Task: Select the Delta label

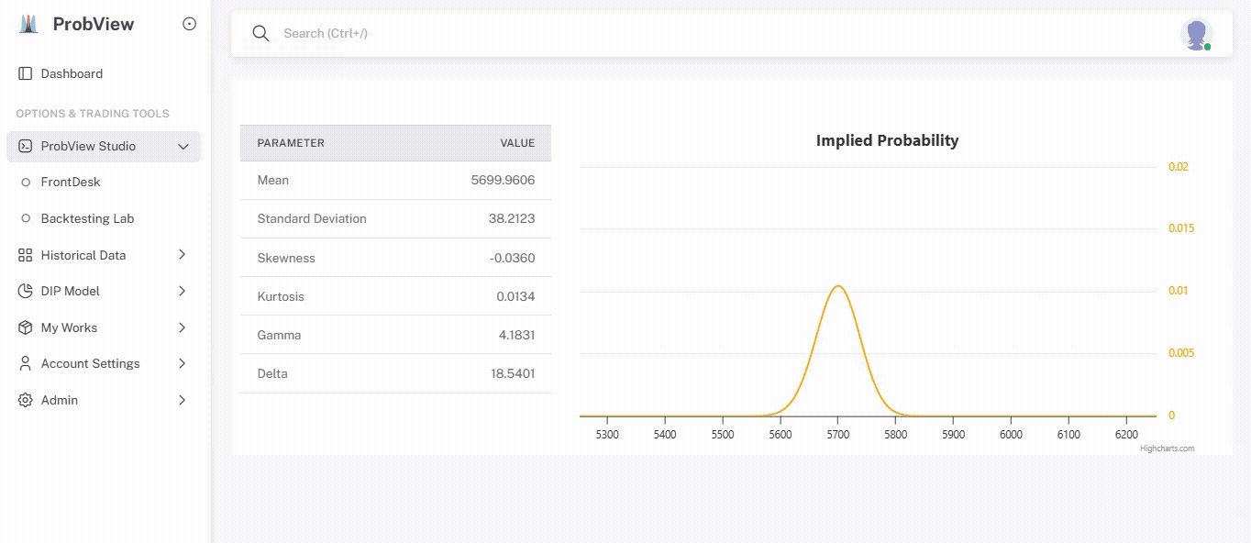Action: pyautogui.click(x=272, y=373)
